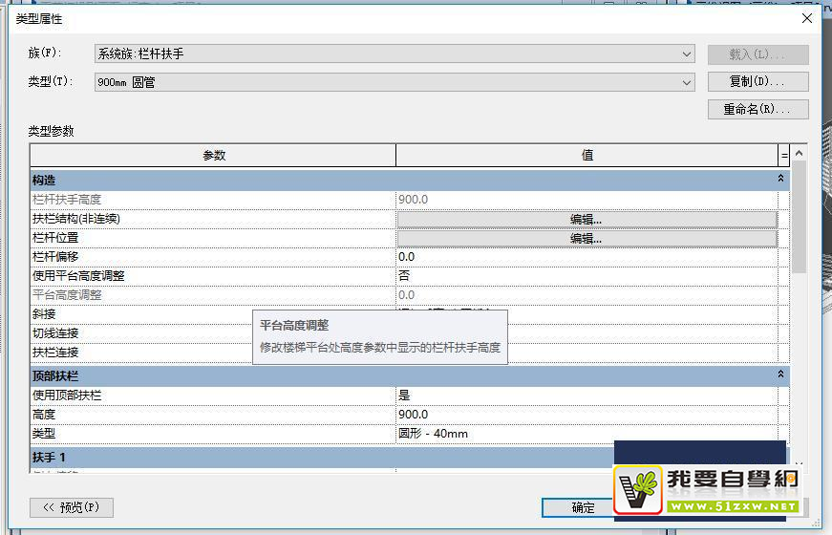Click 编辑... button for 扶栏结构(非连续)
Image resolution: width=832 pixels, height=535 pixels.
[x=587, y=219]
